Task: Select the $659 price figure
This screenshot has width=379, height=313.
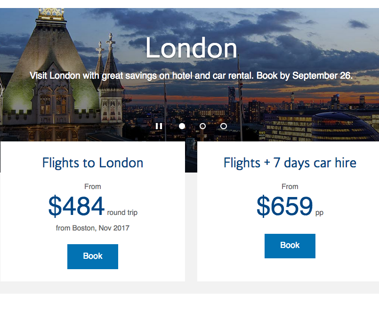Action: [284, 206]
